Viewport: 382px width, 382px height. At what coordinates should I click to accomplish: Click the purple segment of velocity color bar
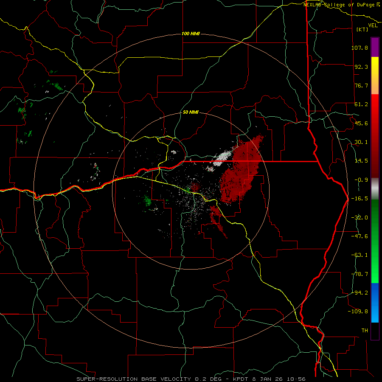(x=375, y=47)
